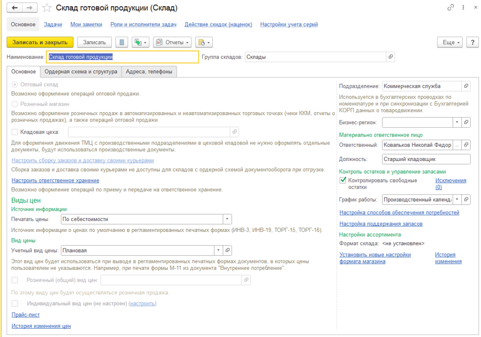Click into the Должность input field
481x337 pixels.
pos(426,159)
